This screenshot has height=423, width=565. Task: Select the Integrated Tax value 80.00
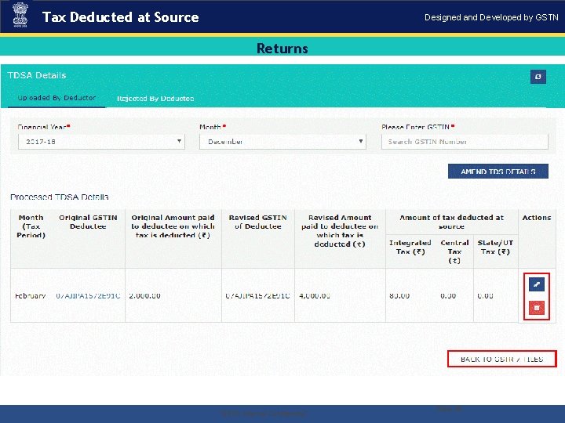tap(399, 296)
